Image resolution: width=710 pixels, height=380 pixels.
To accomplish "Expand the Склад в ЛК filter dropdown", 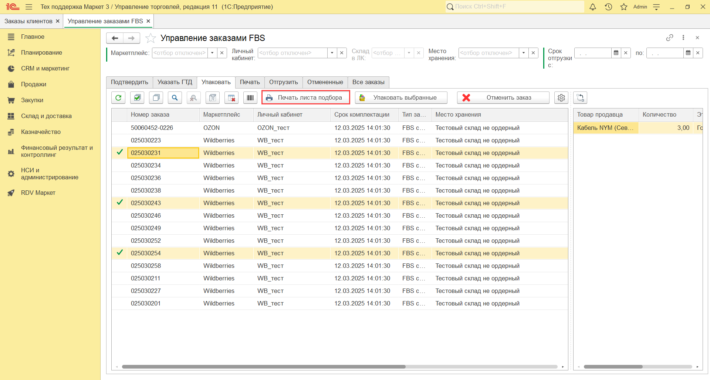I will click(409, 53).
